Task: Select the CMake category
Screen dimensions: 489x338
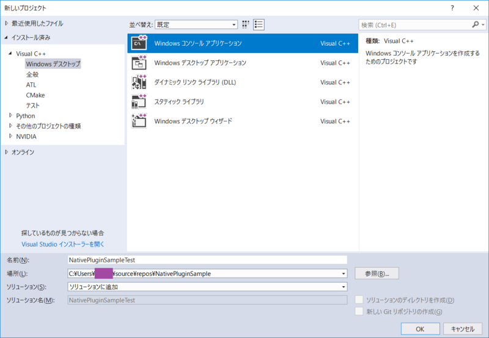Action: tap(35, 95)
